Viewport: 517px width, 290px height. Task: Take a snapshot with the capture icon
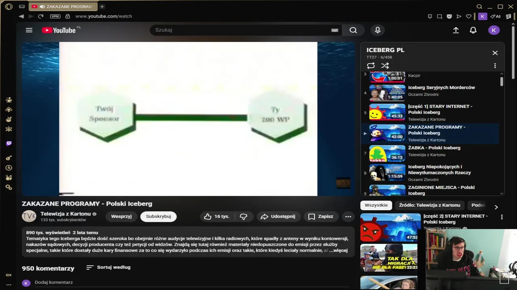coord(439,17)
